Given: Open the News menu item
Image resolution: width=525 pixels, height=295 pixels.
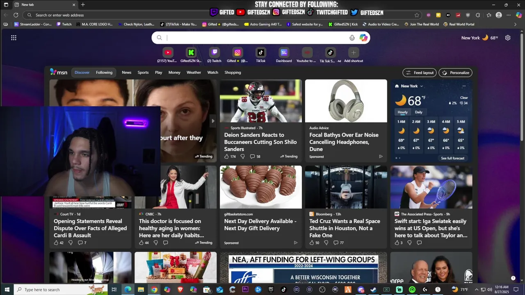Looking at the screenshot, I should 126,73.
